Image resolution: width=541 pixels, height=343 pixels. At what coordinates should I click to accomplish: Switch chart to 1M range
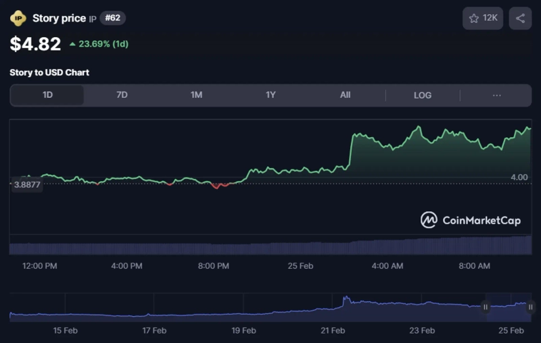coord(196,95)
